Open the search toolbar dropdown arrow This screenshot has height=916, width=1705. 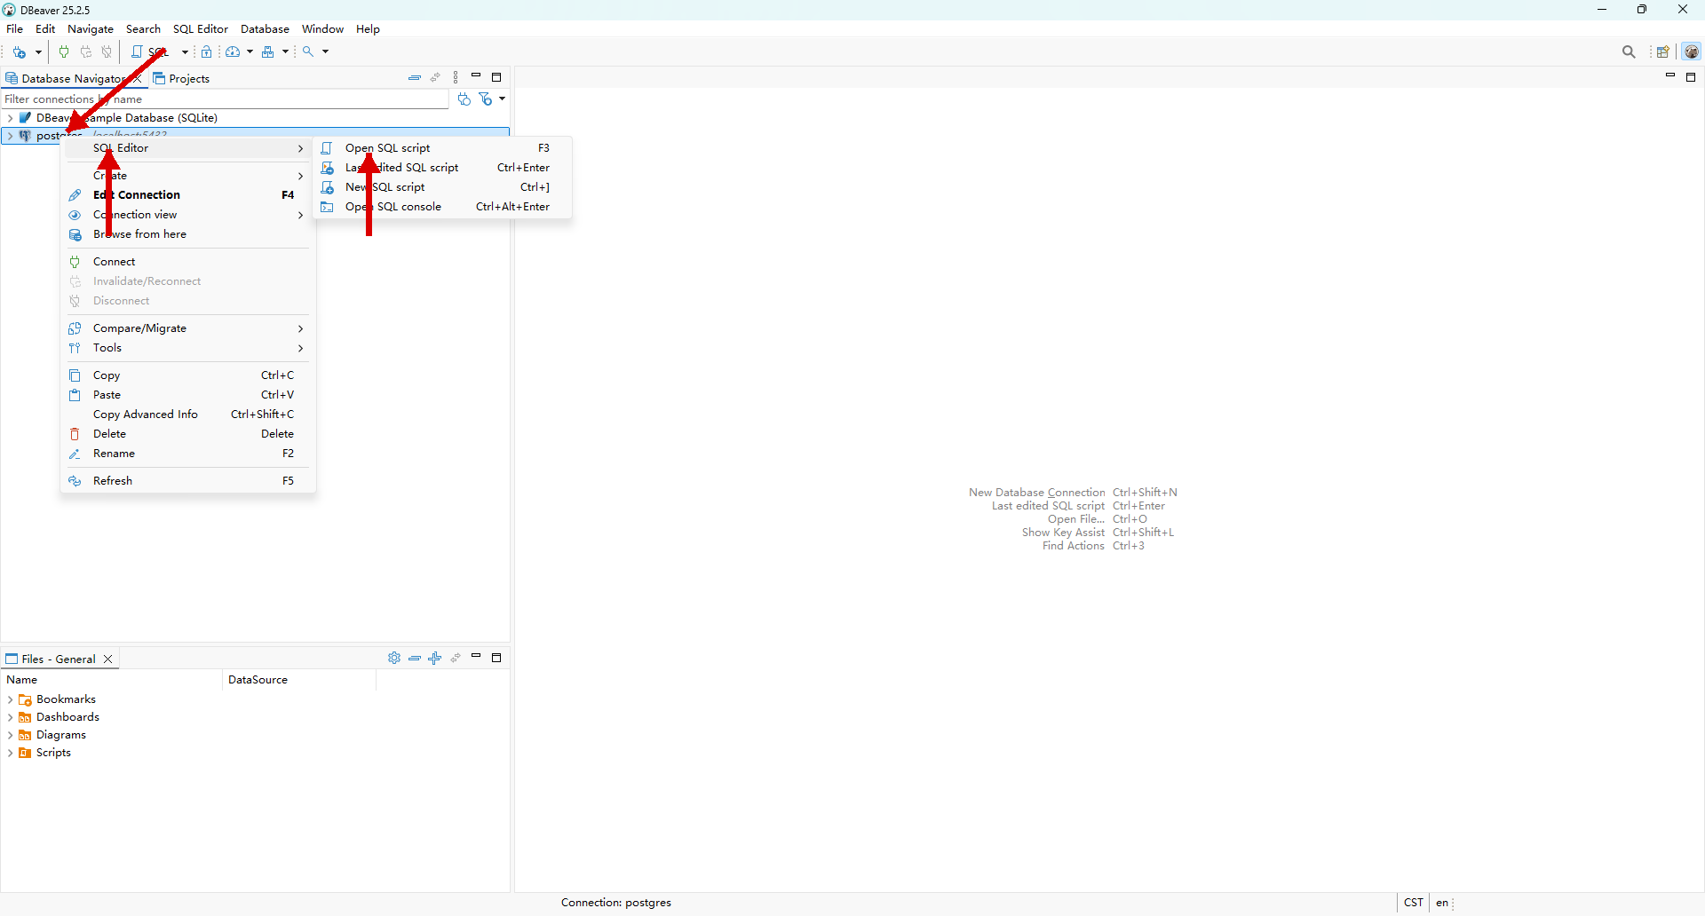325,52
